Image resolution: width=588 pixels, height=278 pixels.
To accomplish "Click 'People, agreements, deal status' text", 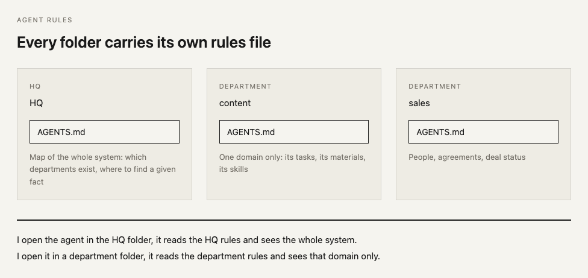I will tap(467, 157).
